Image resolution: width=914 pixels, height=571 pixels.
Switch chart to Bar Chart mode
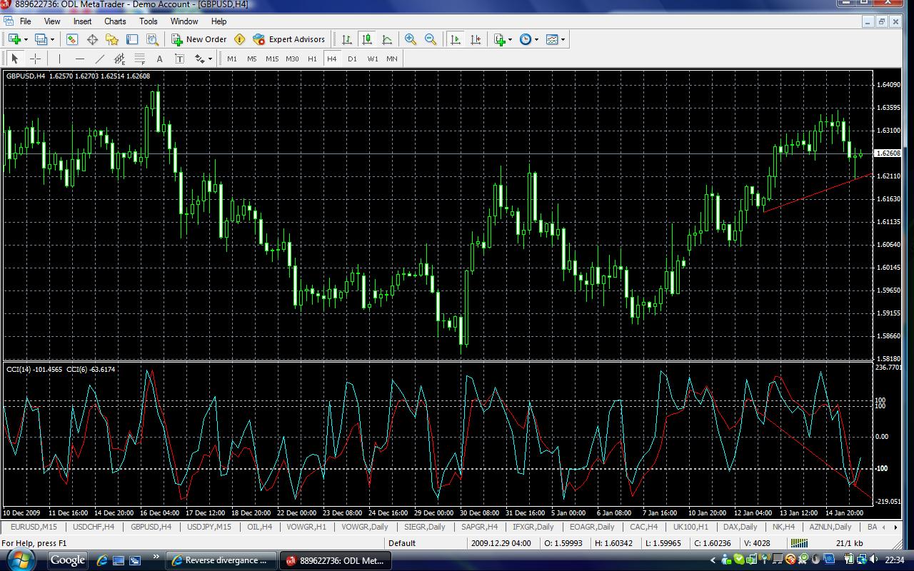346,39
